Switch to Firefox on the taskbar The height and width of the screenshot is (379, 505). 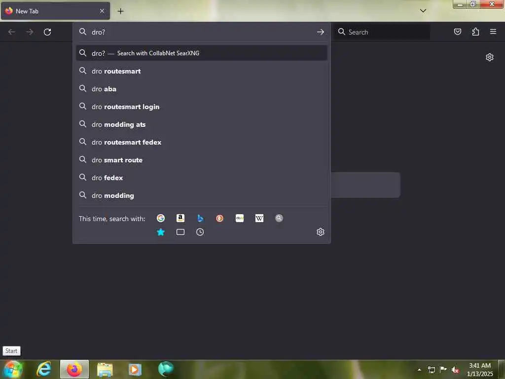(x=74, y=369)
